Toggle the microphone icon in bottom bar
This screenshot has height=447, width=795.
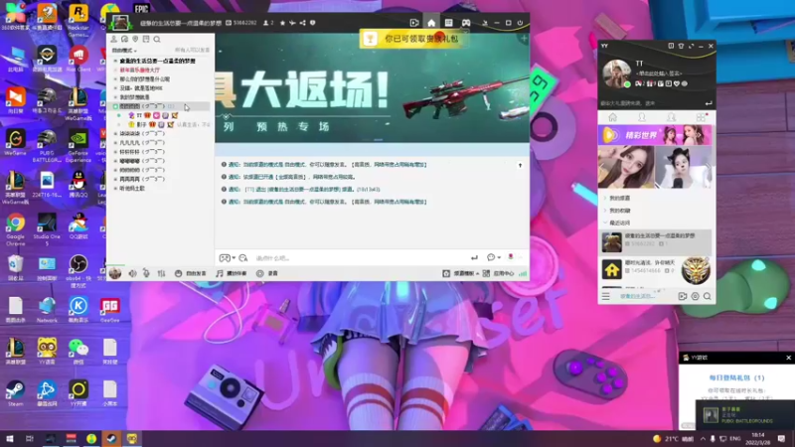pos(146,274)
